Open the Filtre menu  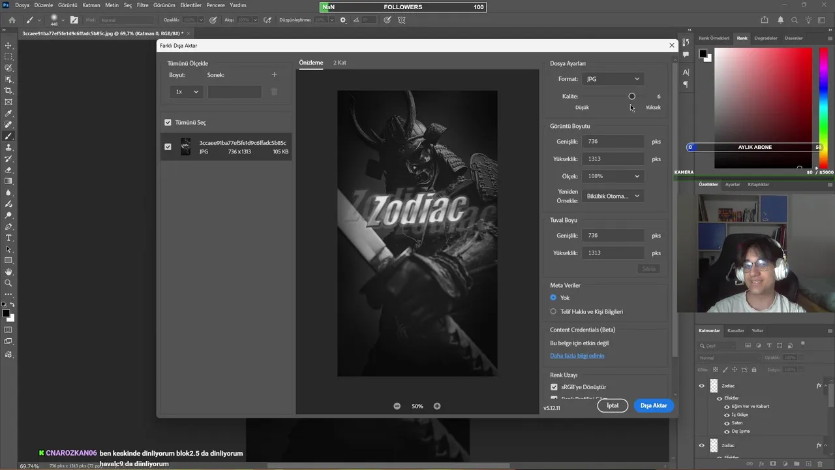(142, 5)
